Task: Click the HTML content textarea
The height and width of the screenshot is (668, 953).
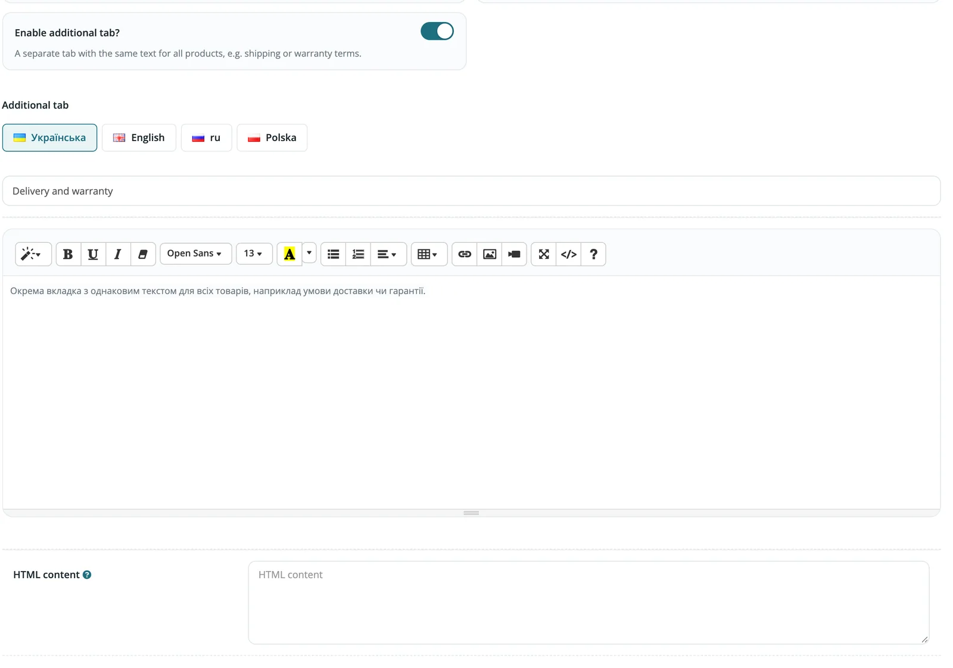Action: (x=588, y=603)
